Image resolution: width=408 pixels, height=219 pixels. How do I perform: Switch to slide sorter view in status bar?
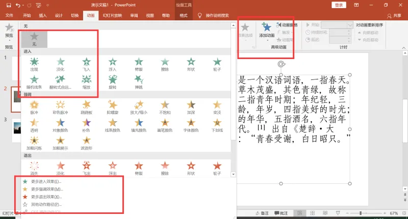pos(313,213)
